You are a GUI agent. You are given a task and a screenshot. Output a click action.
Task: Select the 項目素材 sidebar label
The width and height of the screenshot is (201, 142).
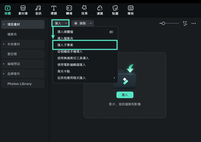click(13, 24)
